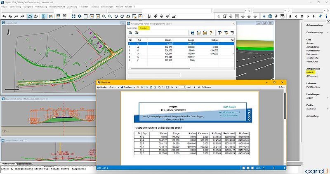This screenshot has height=174, width=330.
Task: Switch to the Supportprotokoll tab
Action: tap(24, 163)
